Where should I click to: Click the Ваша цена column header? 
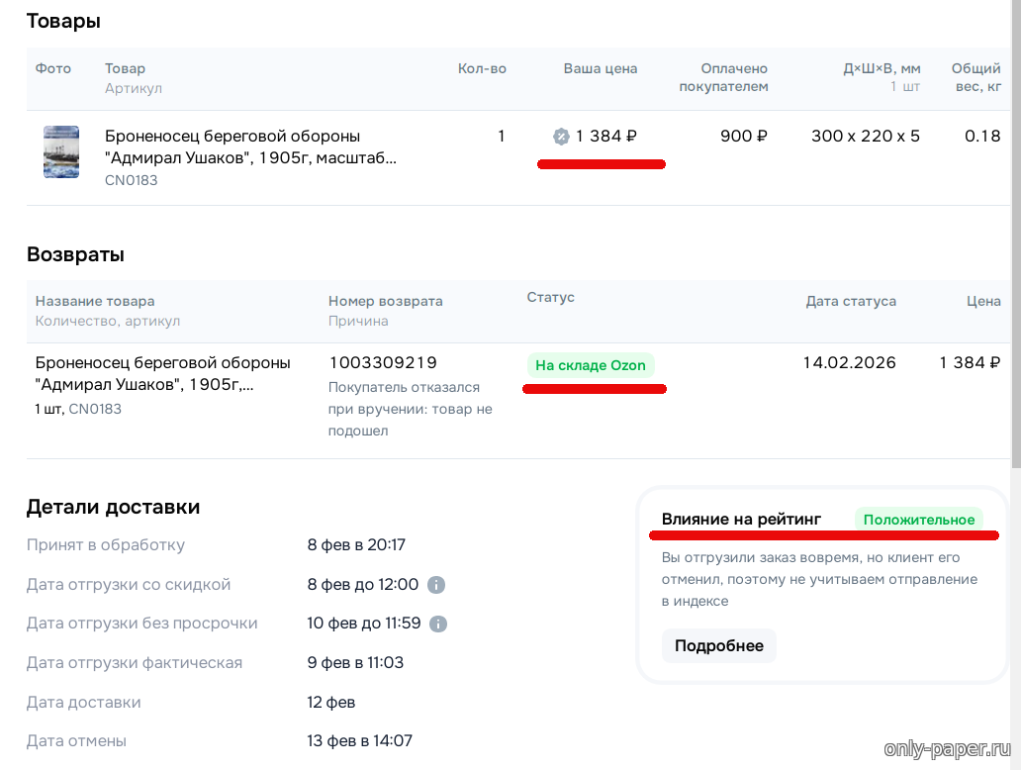tap(601, 69)
